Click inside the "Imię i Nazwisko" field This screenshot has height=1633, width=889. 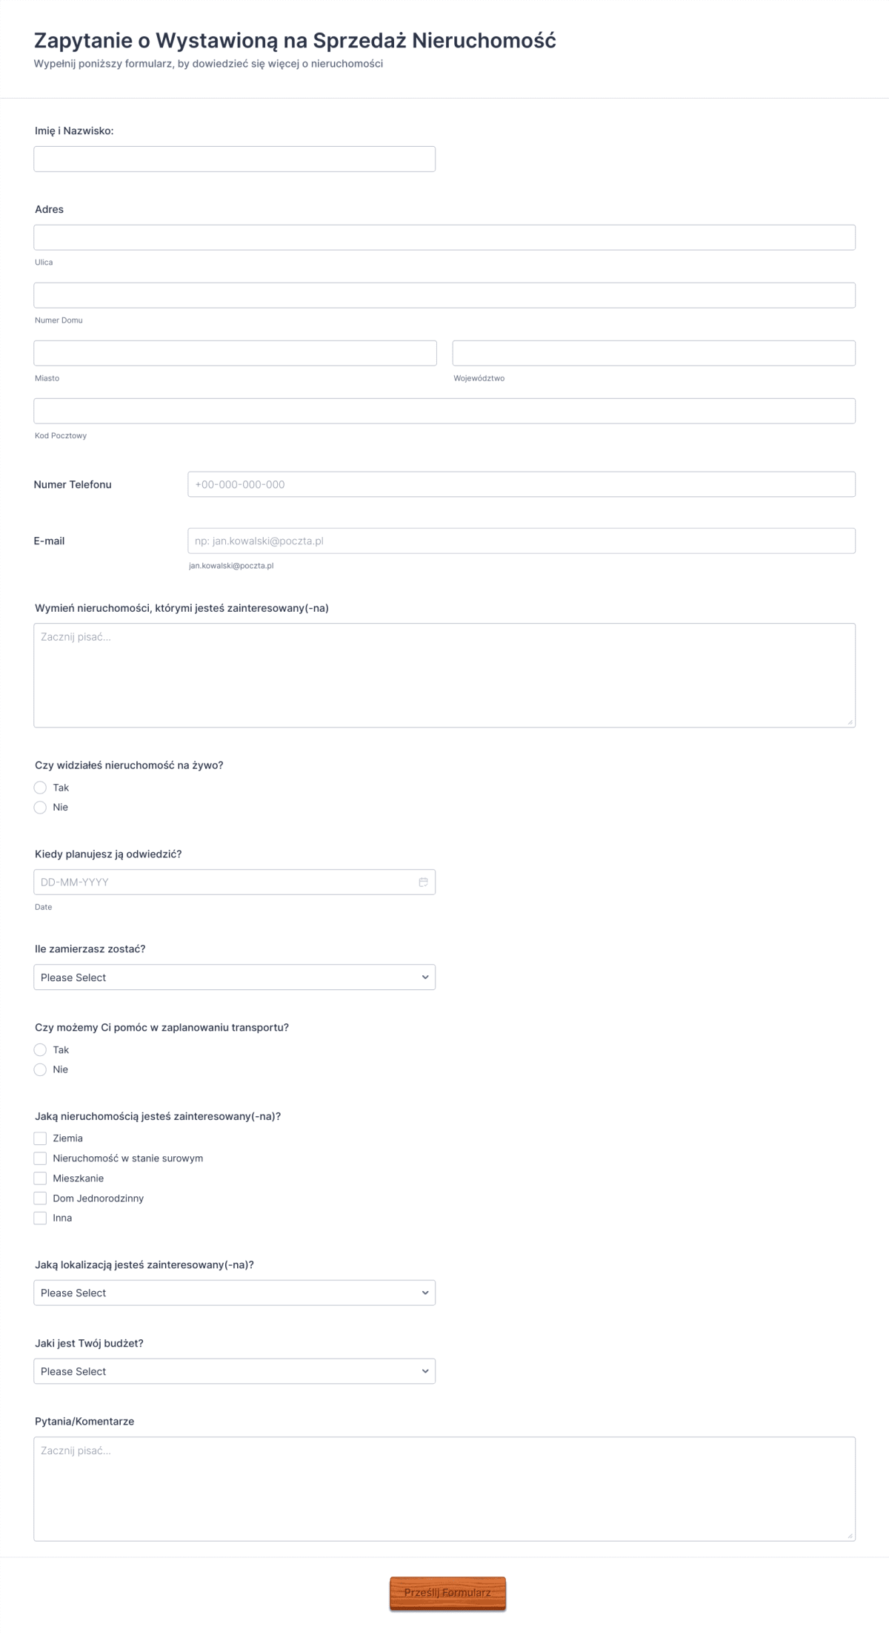[234, 158]
